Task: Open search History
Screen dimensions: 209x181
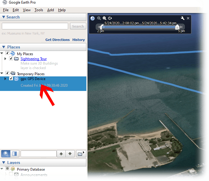Action: click(78, 40)
